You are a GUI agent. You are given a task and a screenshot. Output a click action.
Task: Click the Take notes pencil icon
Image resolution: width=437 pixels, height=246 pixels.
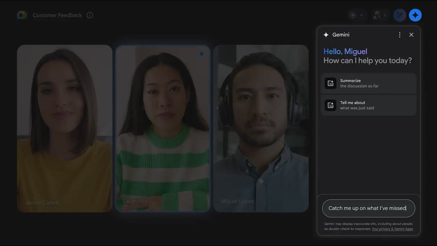pos(400,15)
